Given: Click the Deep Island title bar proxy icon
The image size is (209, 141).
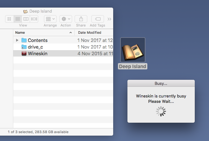Looking at the screenshot, I should pos(26,11).
